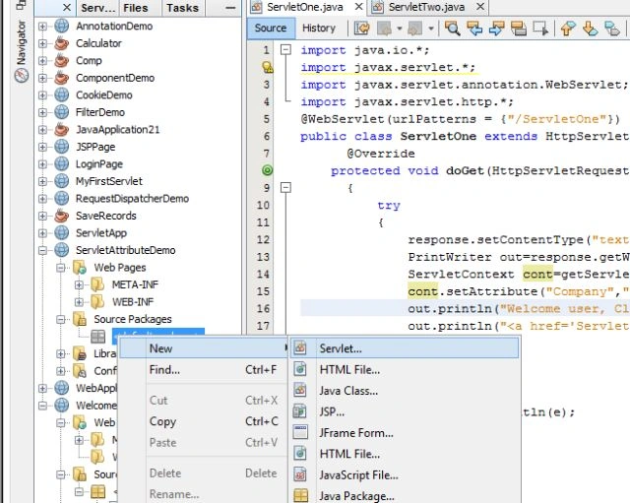Screen dimensions: 630x503
Task: Click the Find Selection magnifier icon
Action: click(453, 29)
